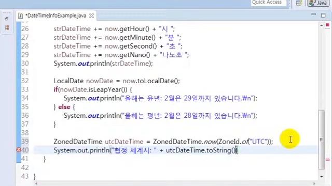Image resolution: width=332 pixels, height=186 pixels.
Task: Open the Open Perspective dialog icon
Action: (x=299, y=3)
